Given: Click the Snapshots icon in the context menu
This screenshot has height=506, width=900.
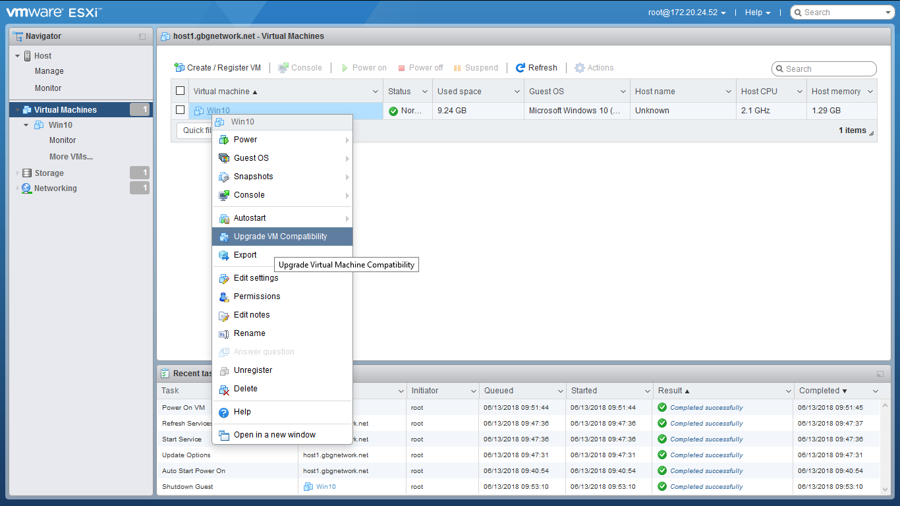Looking at the screenshot, I should pyautogui.click(x=224, y=177).
